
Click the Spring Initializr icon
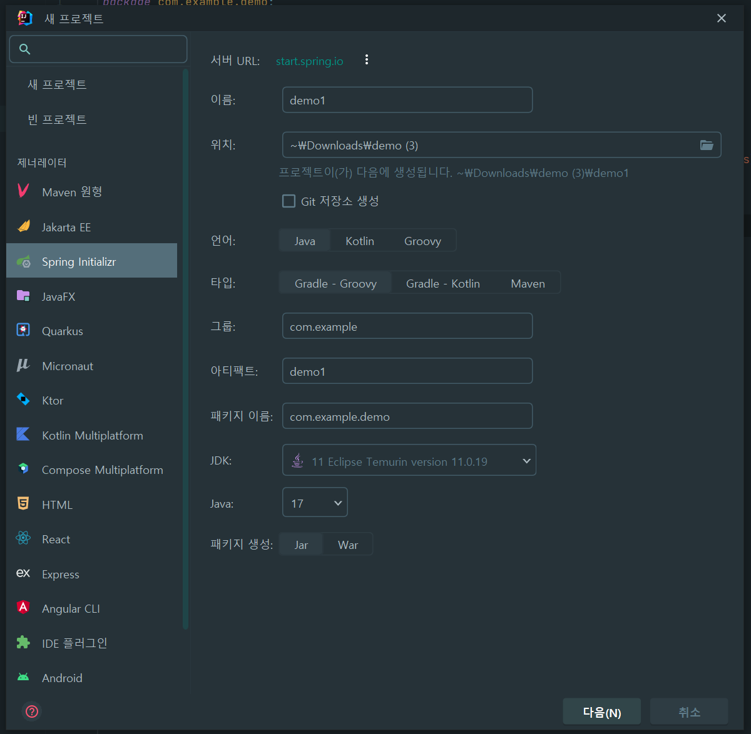(23, 261)
